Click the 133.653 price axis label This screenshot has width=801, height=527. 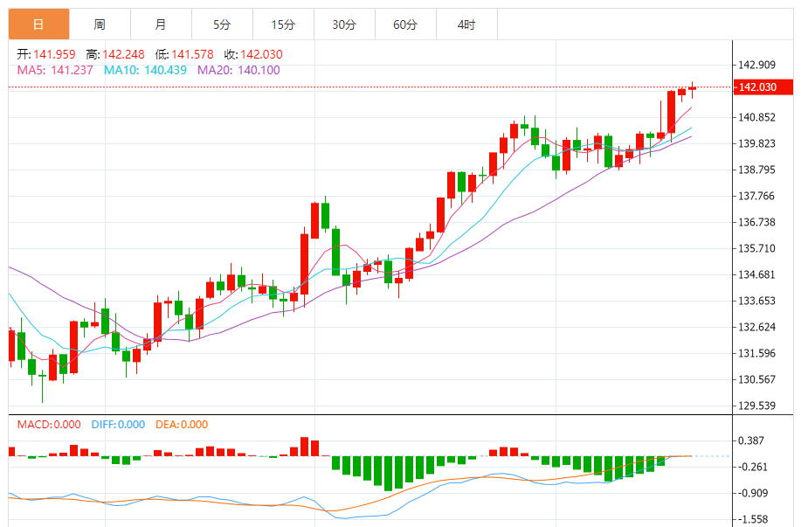[756, 301]
